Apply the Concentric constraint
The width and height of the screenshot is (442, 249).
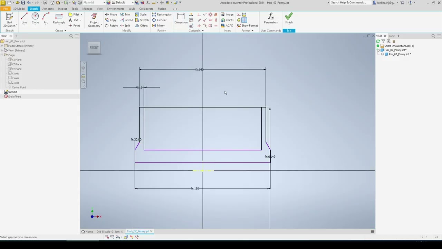(210, 15)
